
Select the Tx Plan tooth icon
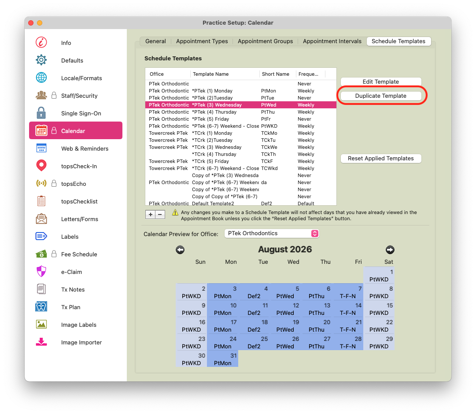(x=41, y=307)
